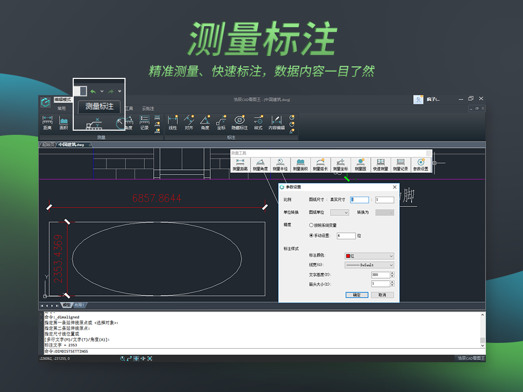Open the 标注颜色 red color dropdown

pos(369,256)
